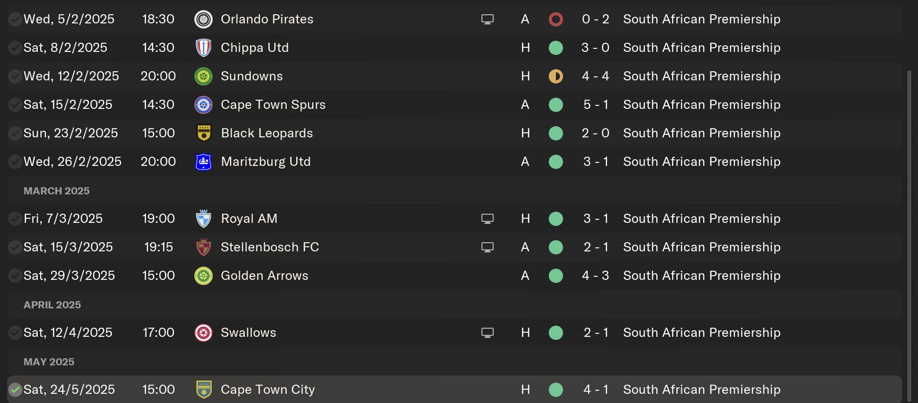Click the Sundowns club badge
Image resolution: width=918 pixels, height=403 pixels.
pos(203,76)
